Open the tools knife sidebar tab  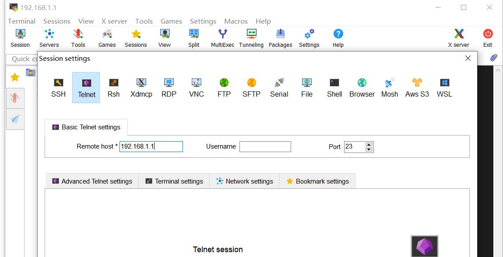point(15,98)
